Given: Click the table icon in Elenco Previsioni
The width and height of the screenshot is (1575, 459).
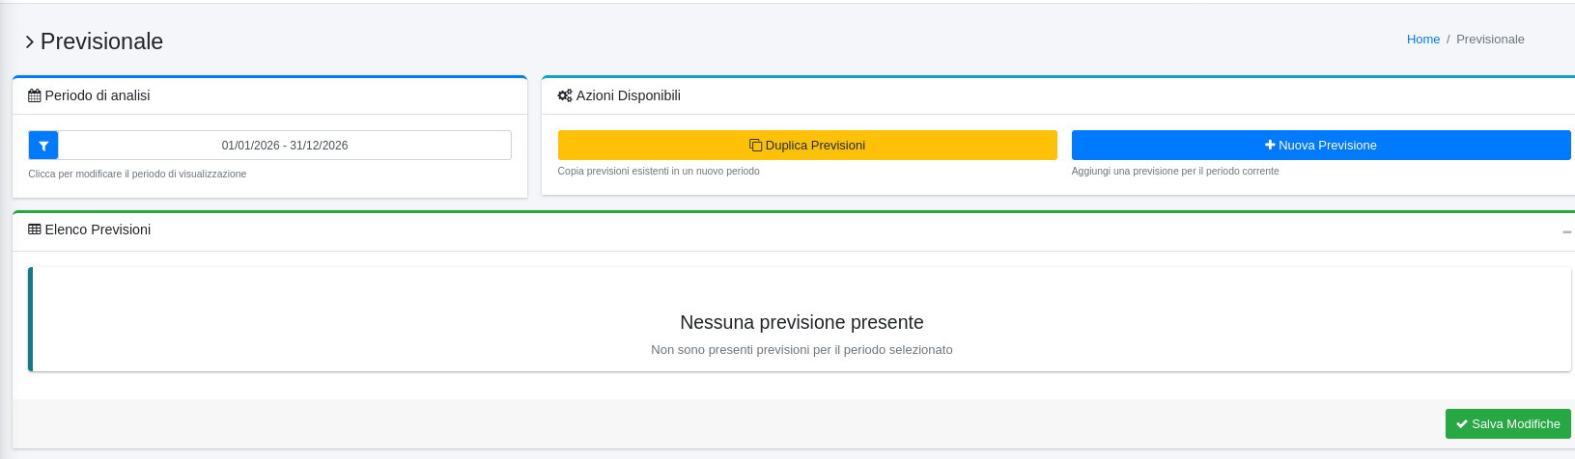Looking at the screenshot, I should tap(35, 229).
